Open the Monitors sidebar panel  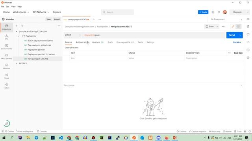[x=6, y=66]
